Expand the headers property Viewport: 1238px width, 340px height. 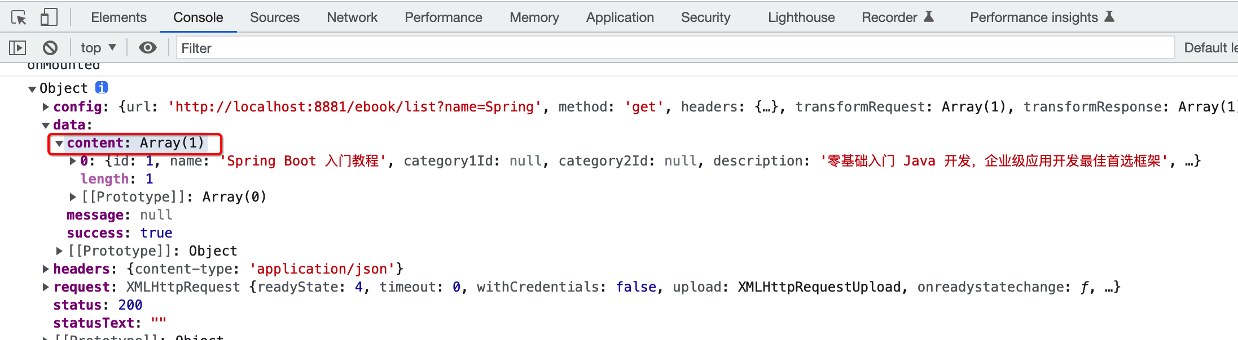46,269
